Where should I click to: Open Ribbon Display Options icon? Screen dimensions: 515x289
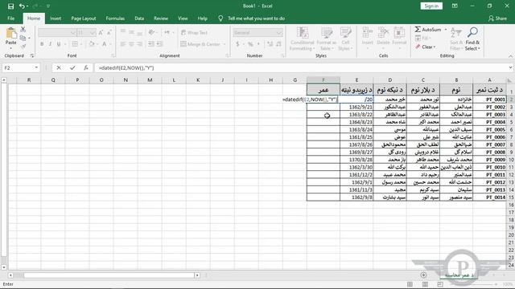(455, 6)
